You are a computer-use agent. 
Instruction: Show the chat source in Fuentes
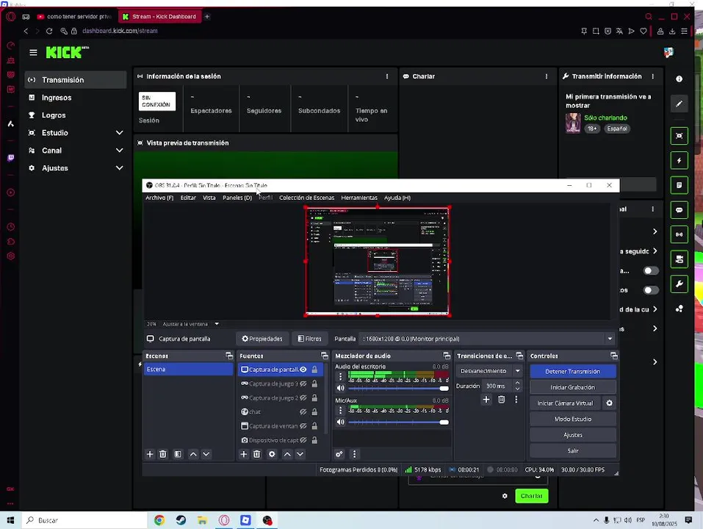coord(303,411)
